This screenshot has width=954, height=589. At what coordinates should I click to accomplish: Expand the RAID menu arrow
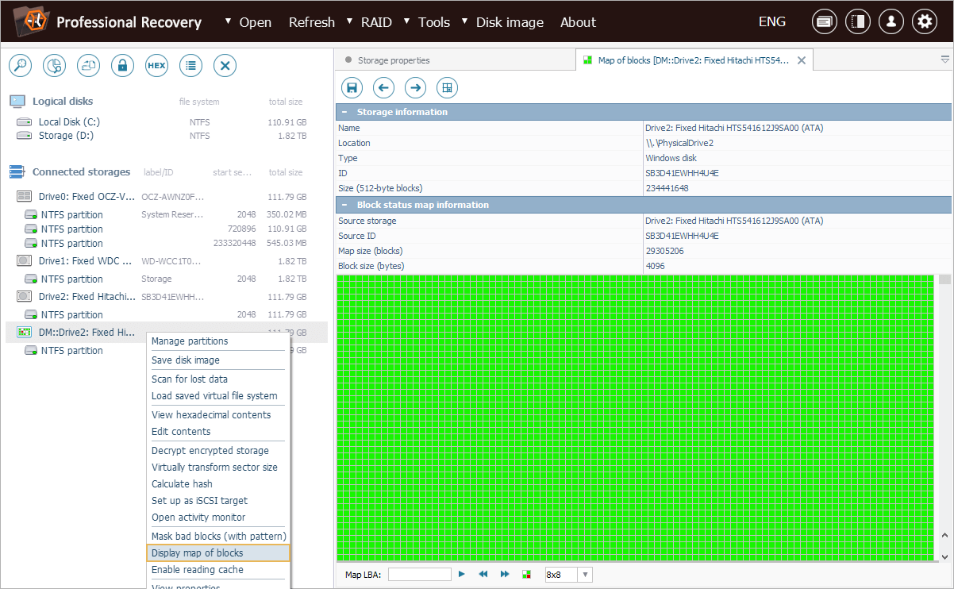(x=350, y=20)
